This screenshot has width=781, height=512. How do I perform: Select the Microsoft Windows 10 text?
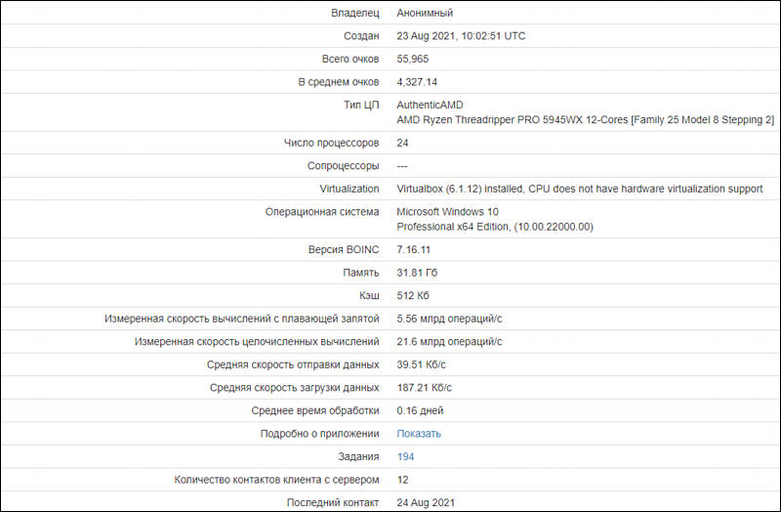447,211
